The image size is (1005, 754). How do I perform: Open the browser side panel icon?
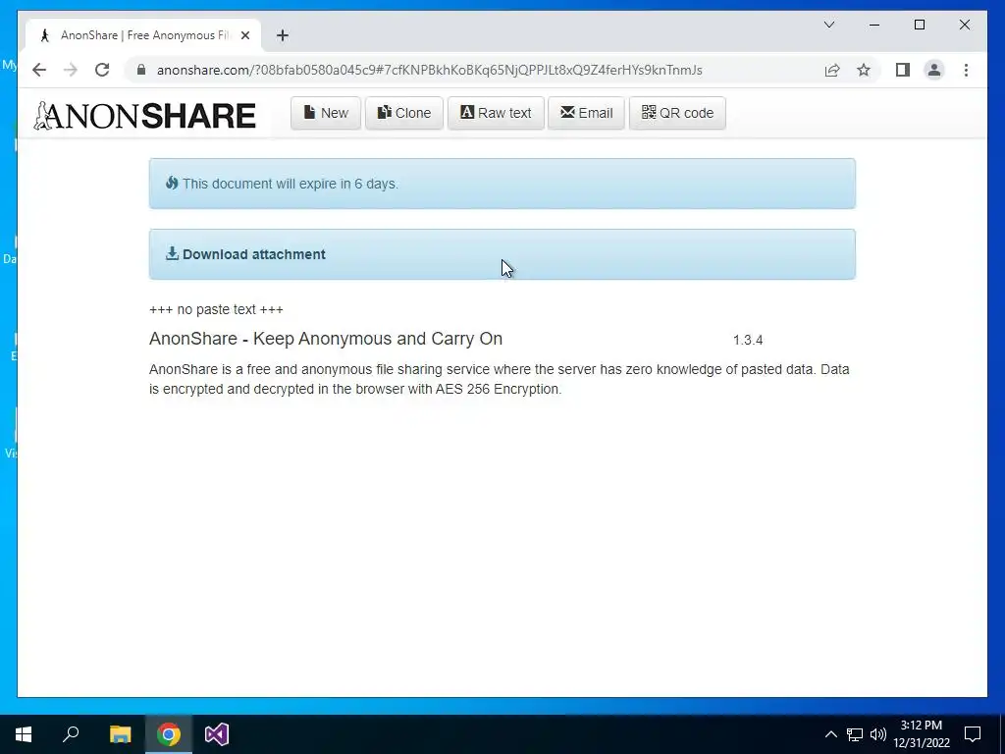pyautogui.click(x=903, y=70)
